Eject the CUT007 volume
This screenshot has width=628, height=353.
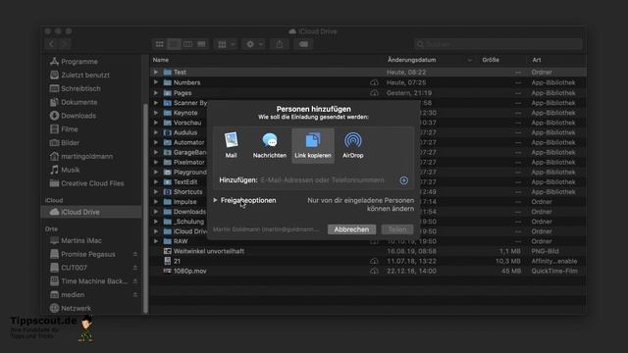coord(135,268)
